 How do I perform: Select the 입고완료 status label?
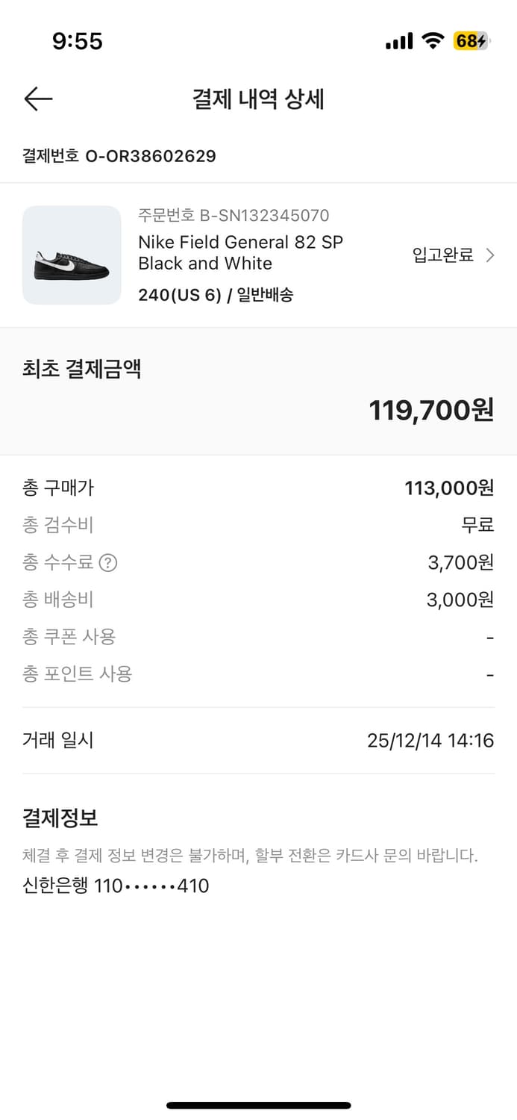(442, 255)
